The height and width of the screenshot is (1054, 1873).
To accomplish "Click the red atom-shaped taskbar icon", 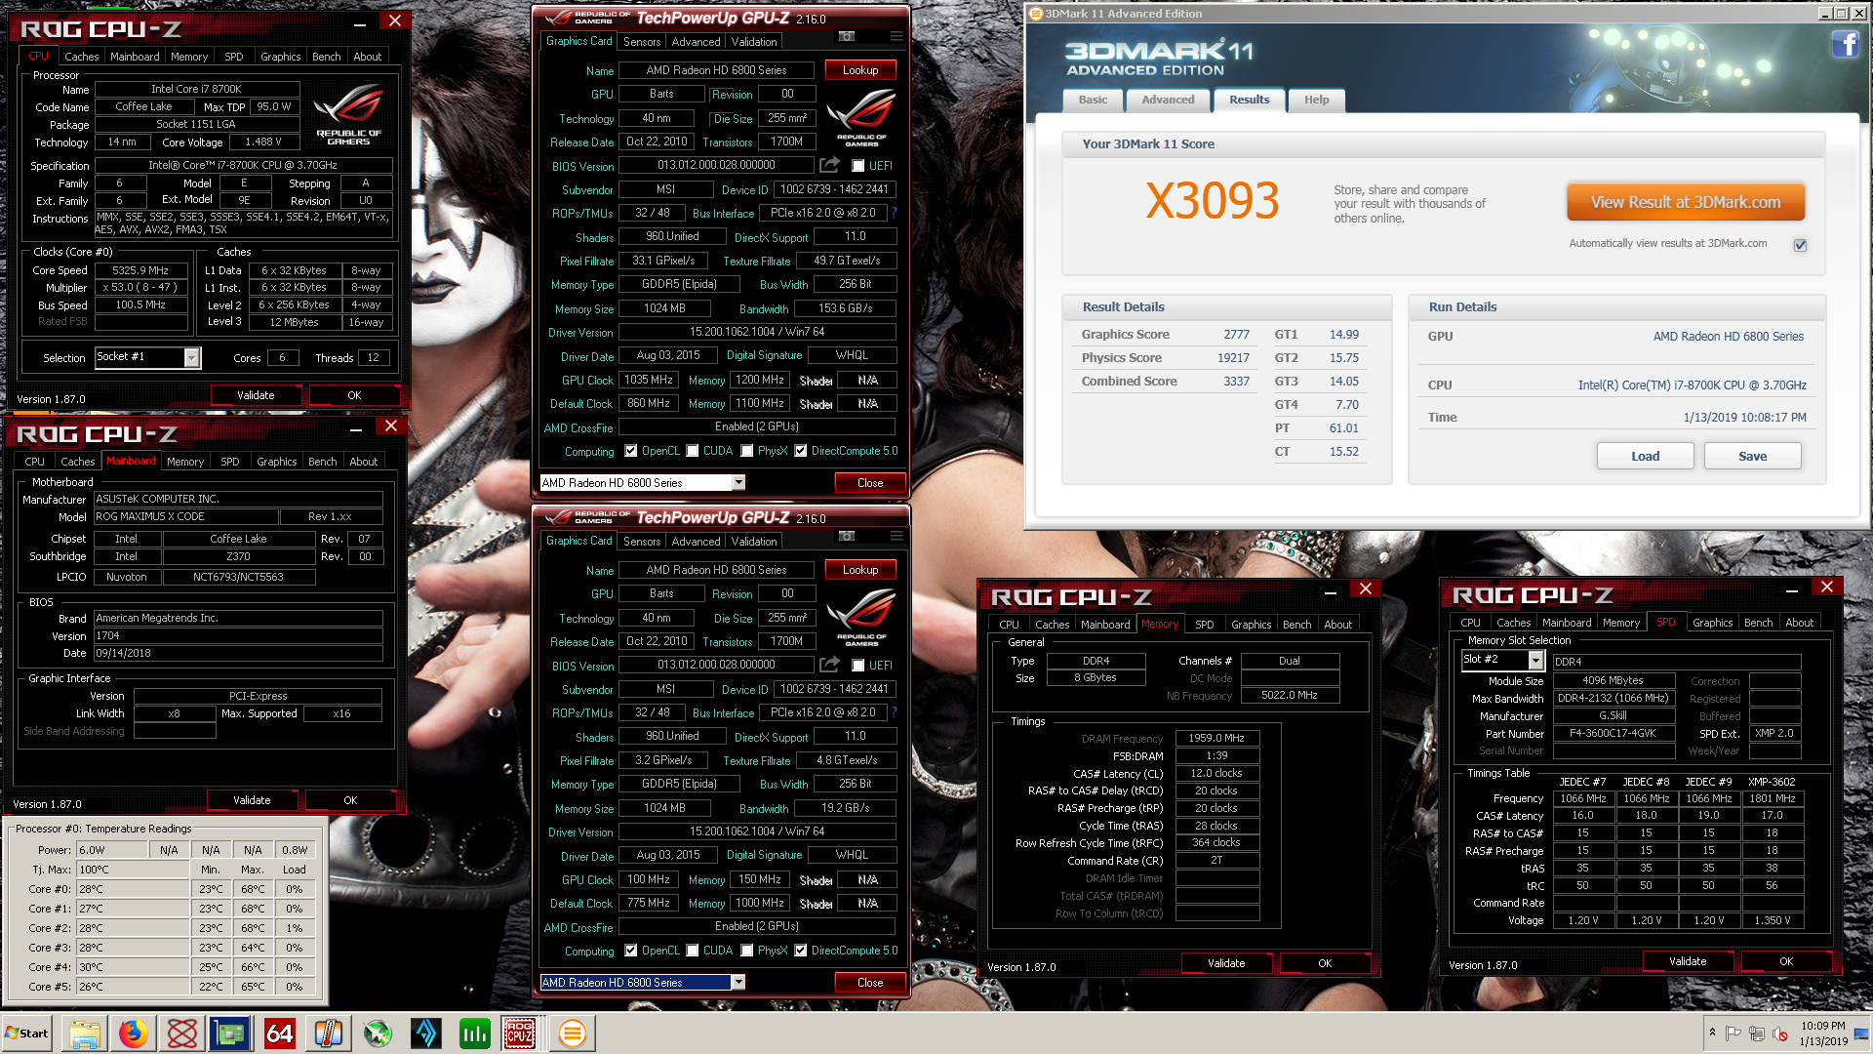I will coord(181,1034).
